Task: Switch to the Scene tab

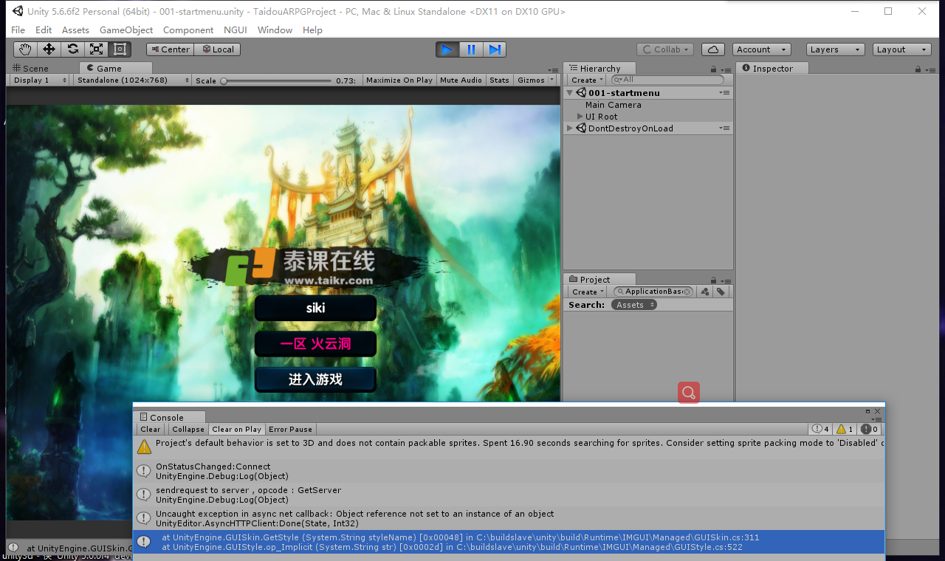Action: click(x=31, y=68)
